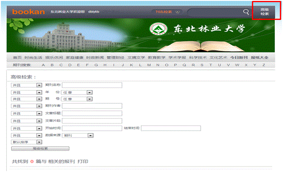
Task: Open the 今日新刊 section
Action: 239,57
